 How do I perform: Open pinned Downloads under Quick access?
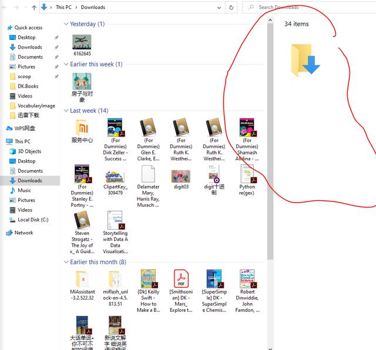[x=30, y=47]
